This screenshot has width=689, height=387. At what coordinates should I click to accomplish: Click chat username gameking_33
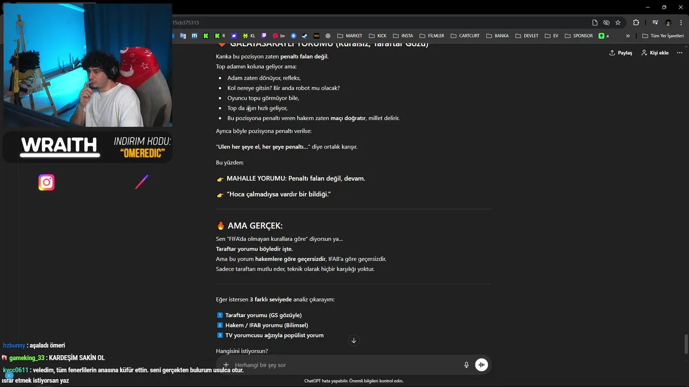tap(26, 358)
